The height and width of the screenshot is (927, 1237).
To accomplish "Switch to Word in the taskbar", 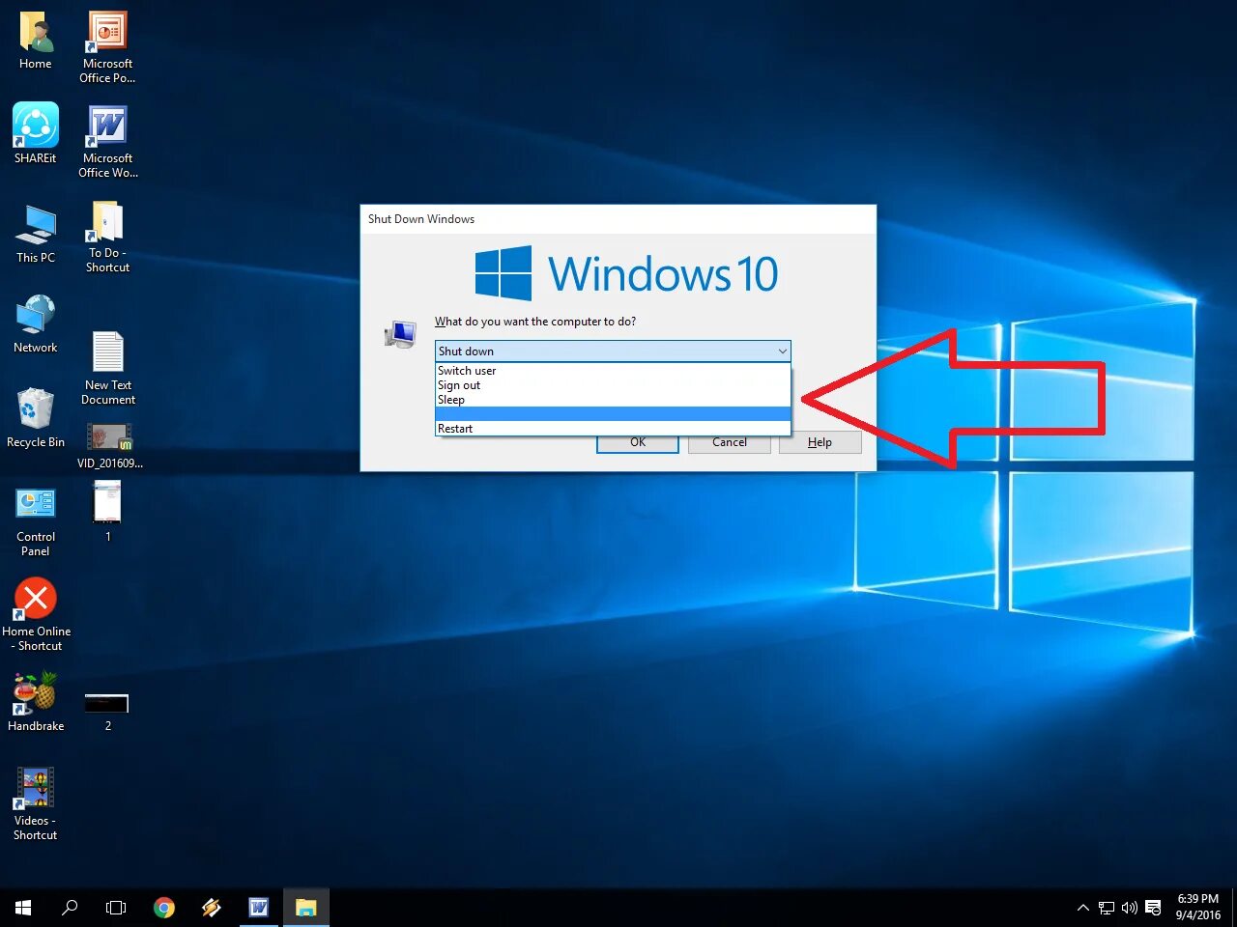I will [259, 908].
